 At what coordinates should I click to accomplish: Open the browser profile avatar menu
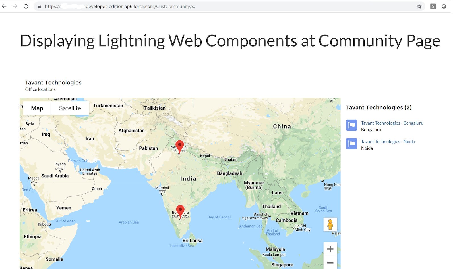444,6
